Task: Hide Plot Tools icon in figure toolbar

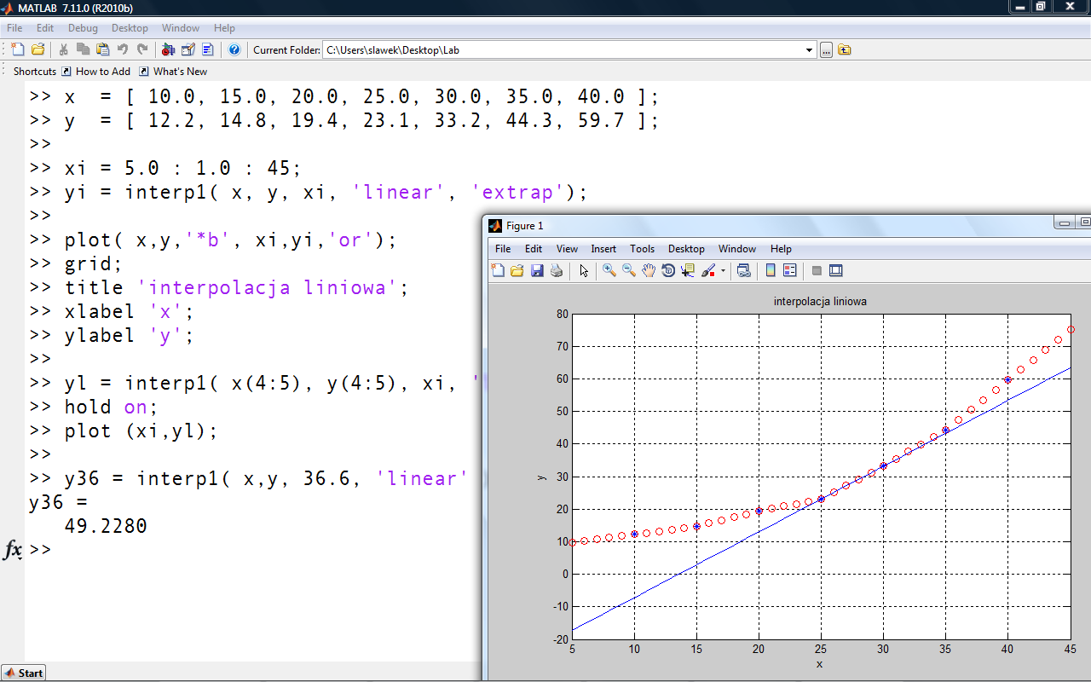Action: pos(817,270)
